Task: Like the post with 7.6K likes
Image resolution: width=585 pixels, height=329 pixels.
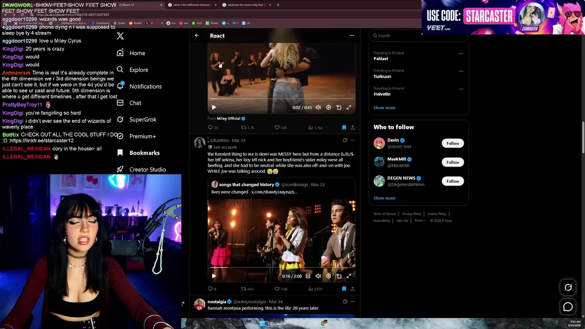Action: pos(281,289)
